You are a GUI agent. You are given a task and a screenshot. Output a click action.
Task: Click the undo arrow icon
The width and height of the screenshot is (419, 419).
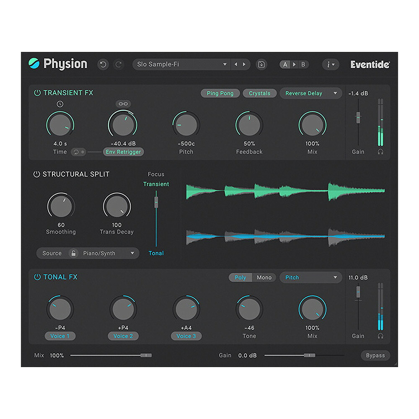pyautogui.click(x=103, y=65)
